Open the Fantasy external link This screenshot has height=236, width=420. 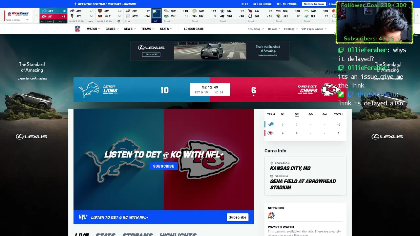pos(291,29)
